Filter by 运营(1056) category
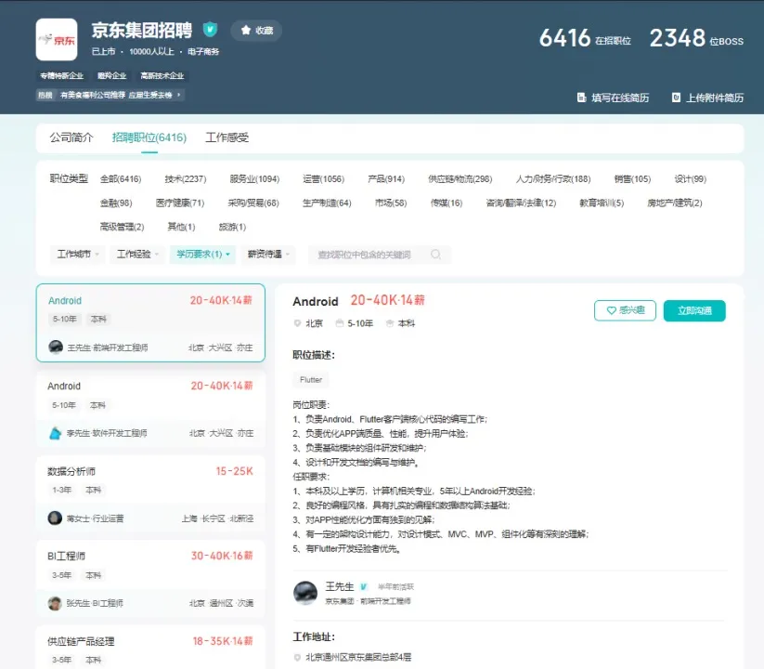 tap(324, 179)
